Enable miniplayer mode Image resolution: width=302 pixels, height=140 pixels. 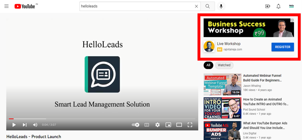168,125
